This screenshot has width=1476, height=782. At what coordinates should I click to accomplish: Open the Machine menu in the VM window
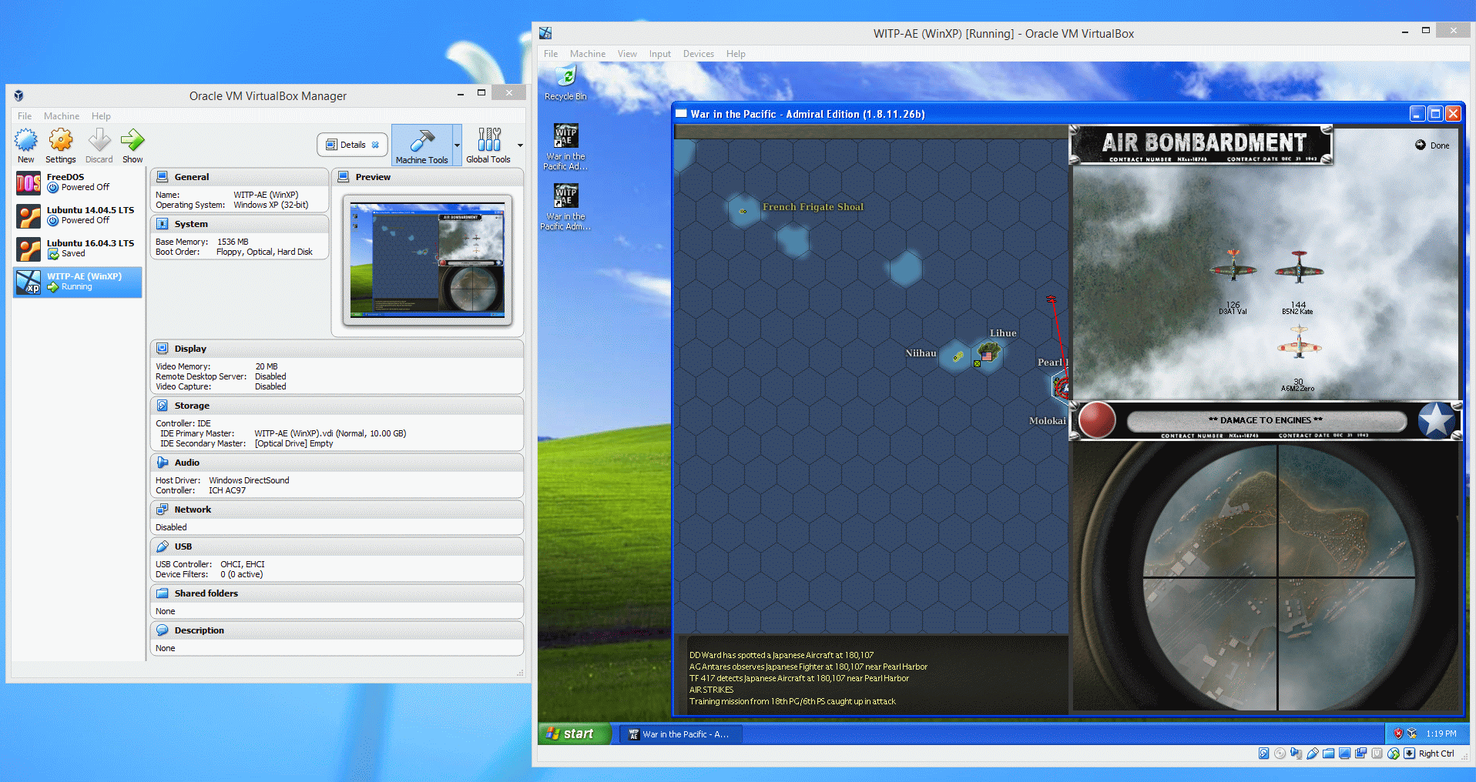coord(588,54)
